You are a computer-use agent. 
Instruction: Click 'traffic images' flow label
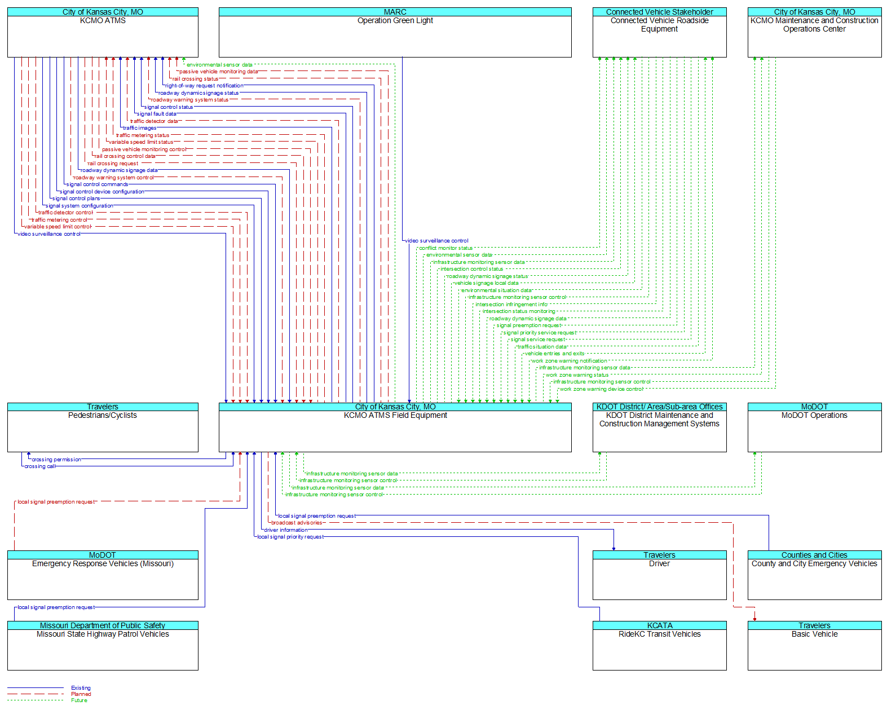click(140, 128)
